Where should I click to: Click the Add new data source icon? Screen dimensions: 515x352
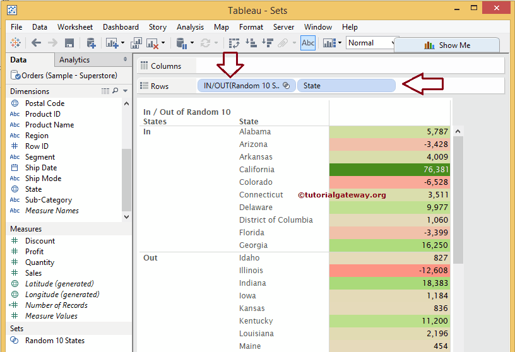click(91, 43)
